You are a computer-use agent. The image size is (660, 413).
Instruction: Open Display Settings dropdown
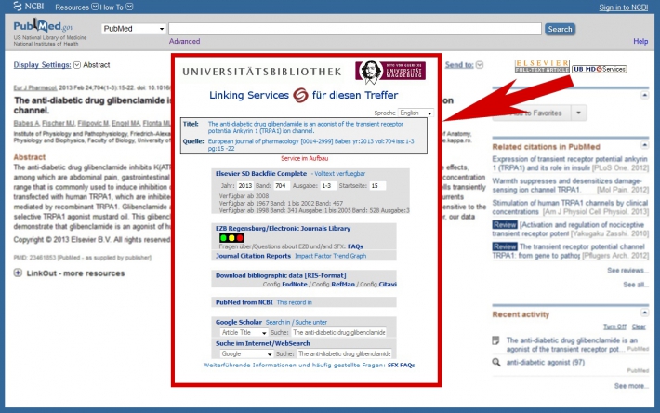46,65
